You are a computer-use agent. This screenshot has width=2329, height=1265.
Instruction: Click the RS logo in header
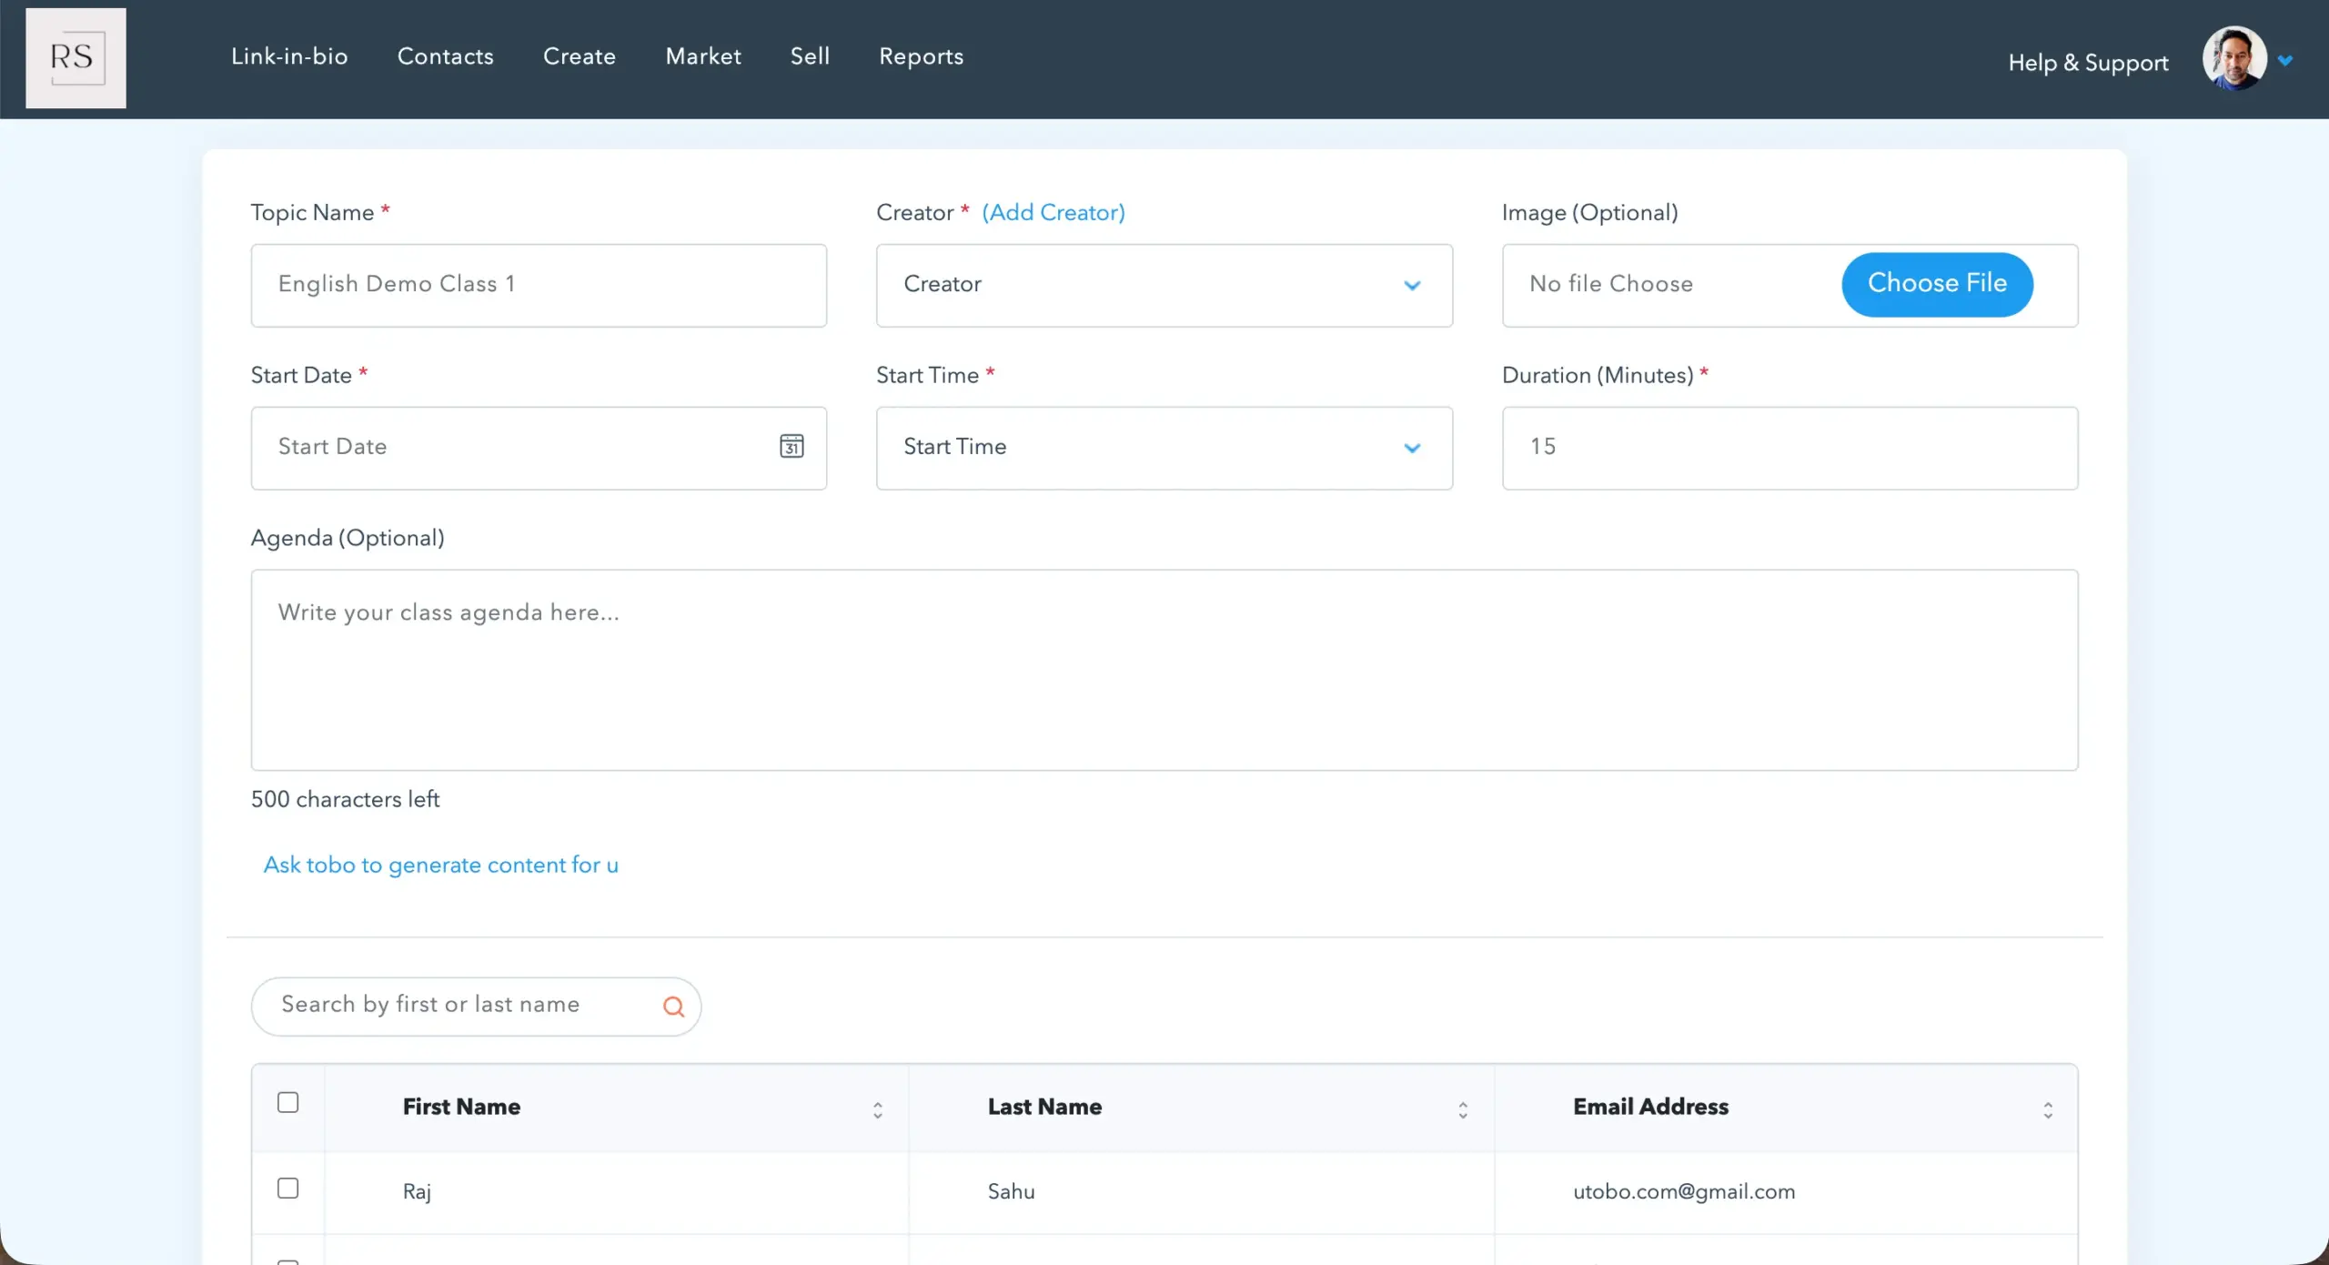click(76, 58)
